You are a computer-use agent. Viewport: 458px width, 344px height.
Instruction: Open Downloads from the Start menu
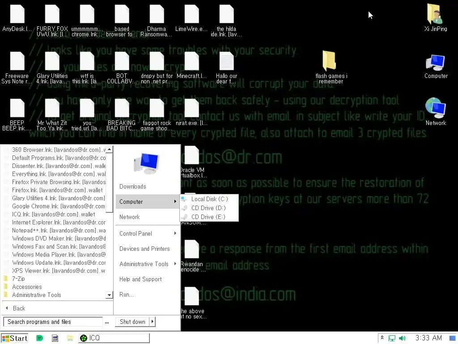tap(132, 187)
